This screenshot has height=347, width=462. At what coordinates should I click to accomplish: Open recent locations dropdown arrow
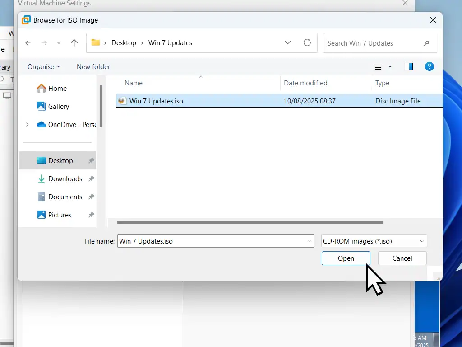click(59, 43)
